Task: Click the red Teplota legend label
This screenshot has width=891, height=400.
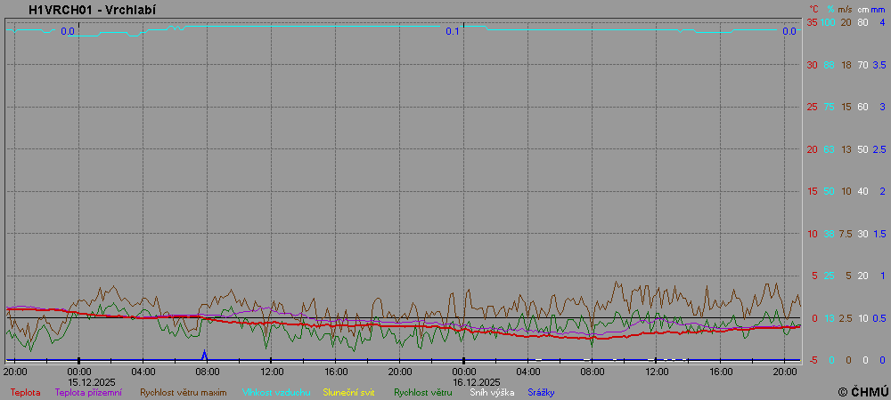Action: (25, 392)
